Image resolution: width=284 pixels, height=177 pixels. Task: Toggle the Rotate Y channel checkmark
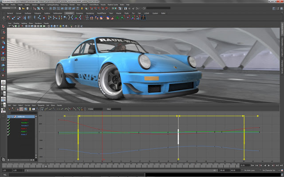pyautogui.click(x=8, y=131)
